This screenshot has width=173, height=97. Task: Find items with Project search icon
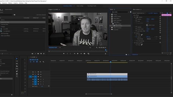coord(35,54)
